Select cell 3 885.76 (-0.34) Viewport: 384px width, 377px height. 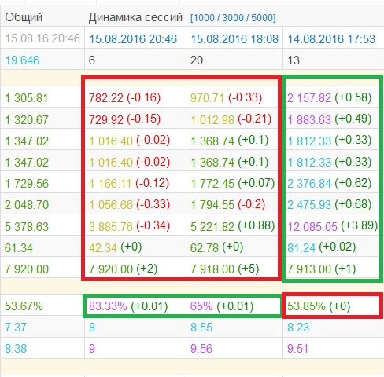pos(129,226)
